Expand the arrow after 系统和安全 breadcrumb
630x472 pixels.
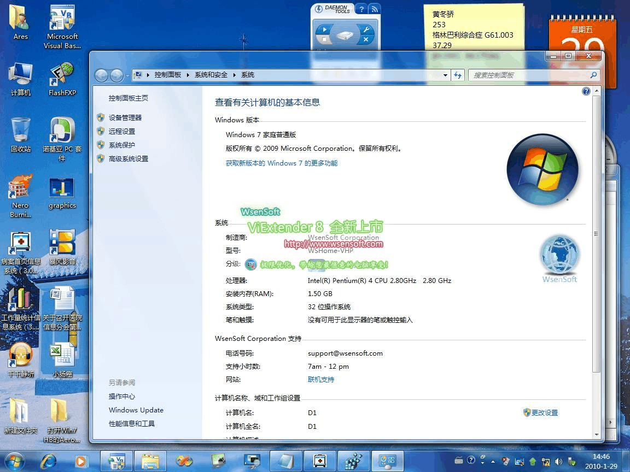coord(234,75)
